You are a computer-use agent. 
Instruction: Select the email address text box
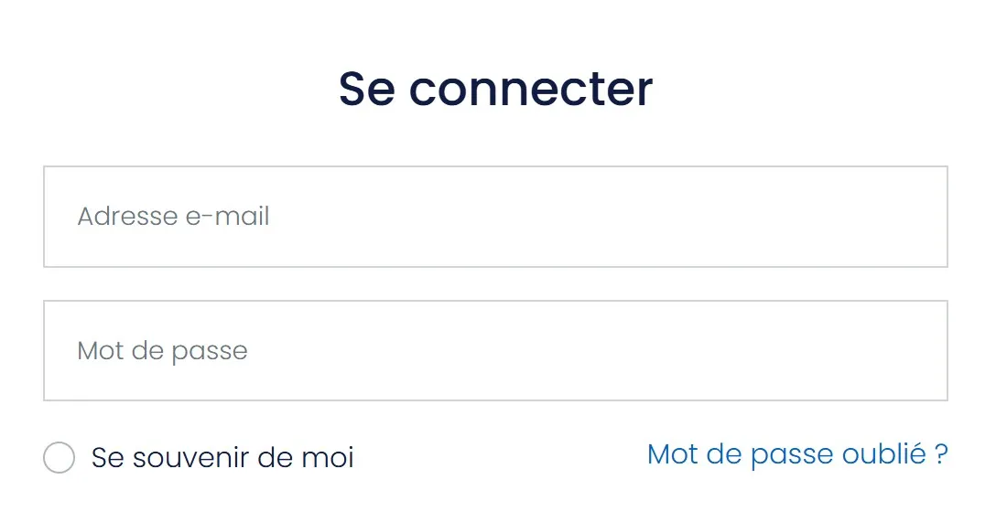[x=495, y=217]
